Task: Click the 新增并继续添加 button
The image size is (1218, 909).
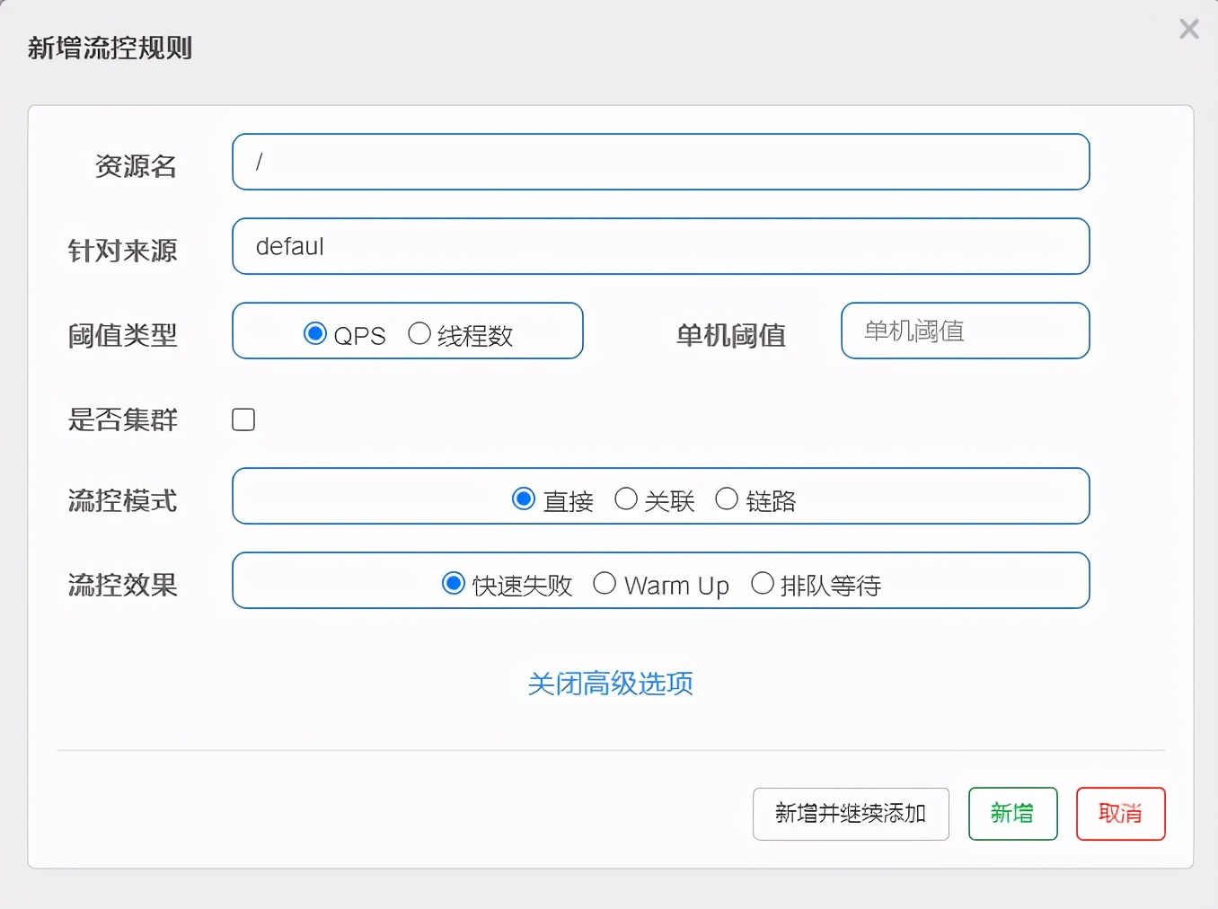Action: (x=851, y=814)
